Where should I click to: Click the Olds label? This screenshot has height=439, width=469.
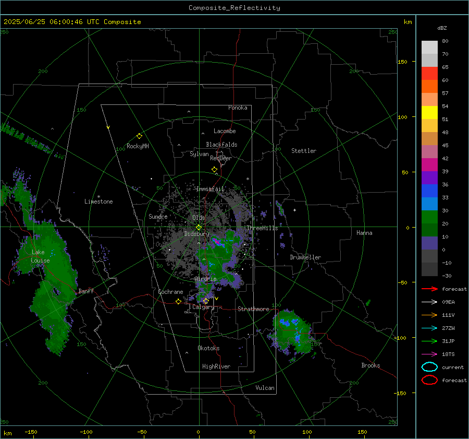[x=199, y=218]
